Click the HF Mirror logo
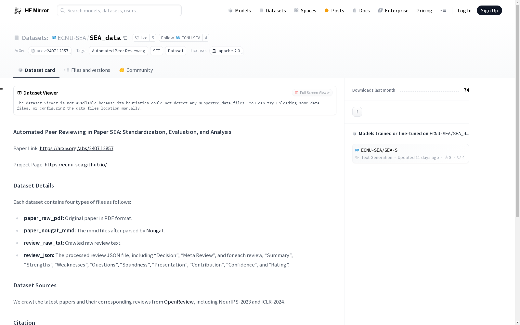 tap(32, 10)
